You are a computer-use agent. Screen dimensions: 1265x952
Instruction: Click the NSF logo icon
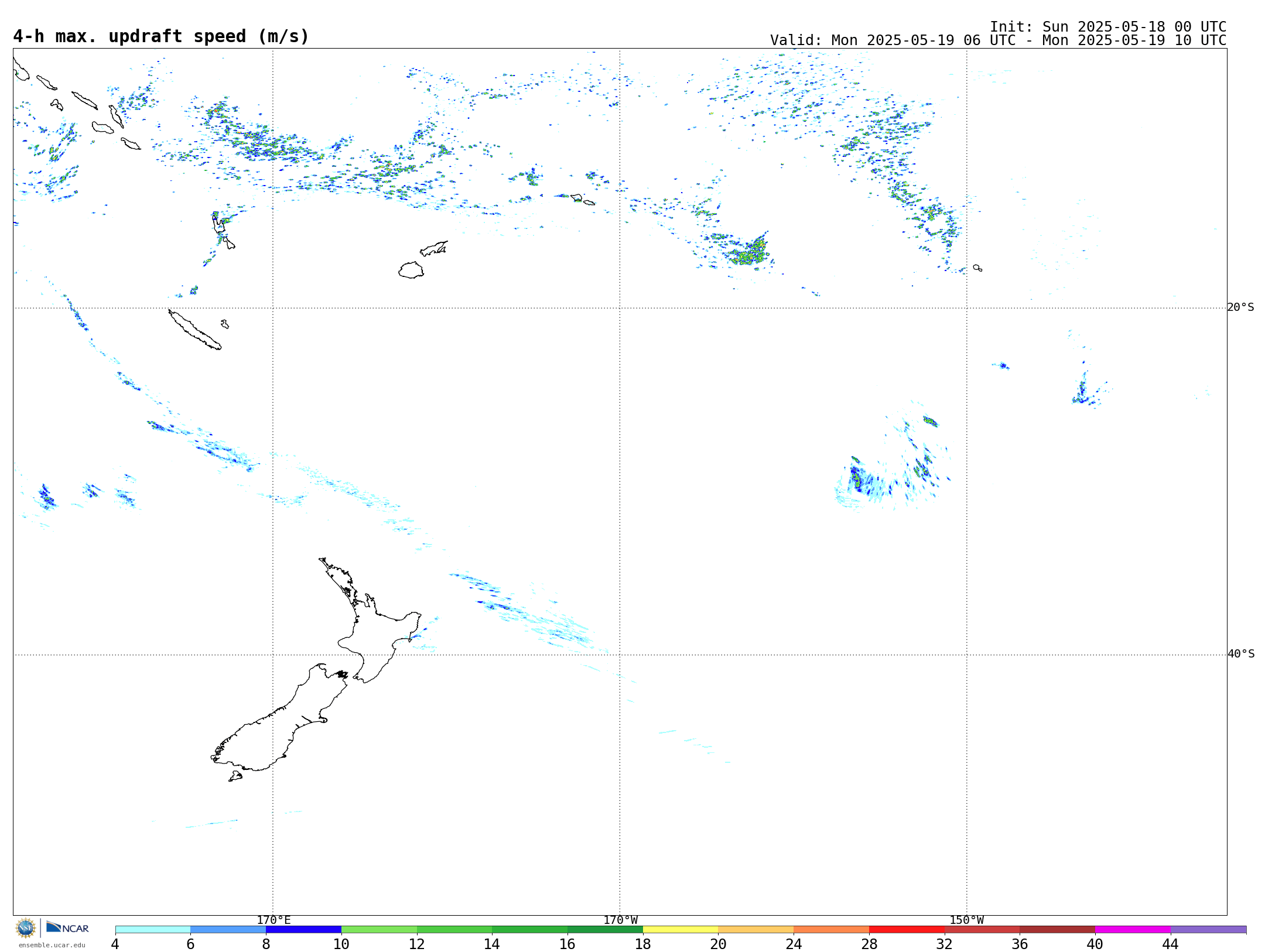click(26, 928)
